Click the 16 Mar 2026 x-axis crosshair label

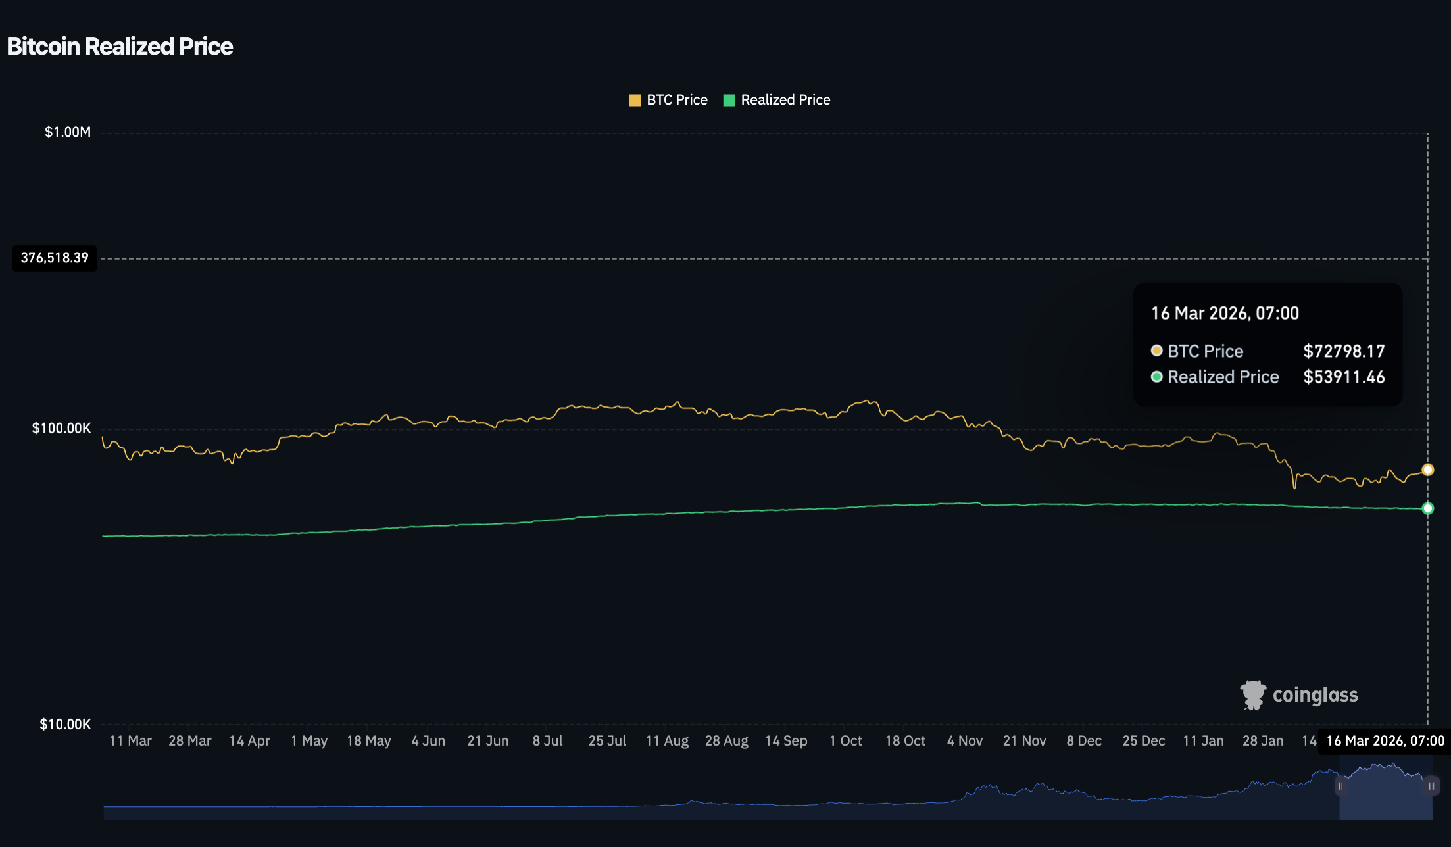point(1385,741)
